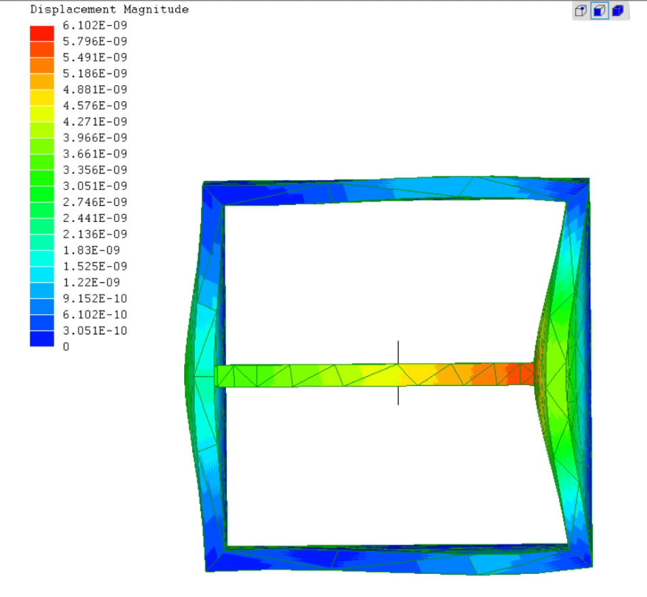The image size is (647, 597).
Task: Click the 5.491E-09 legend value
Action: [95, 58]
